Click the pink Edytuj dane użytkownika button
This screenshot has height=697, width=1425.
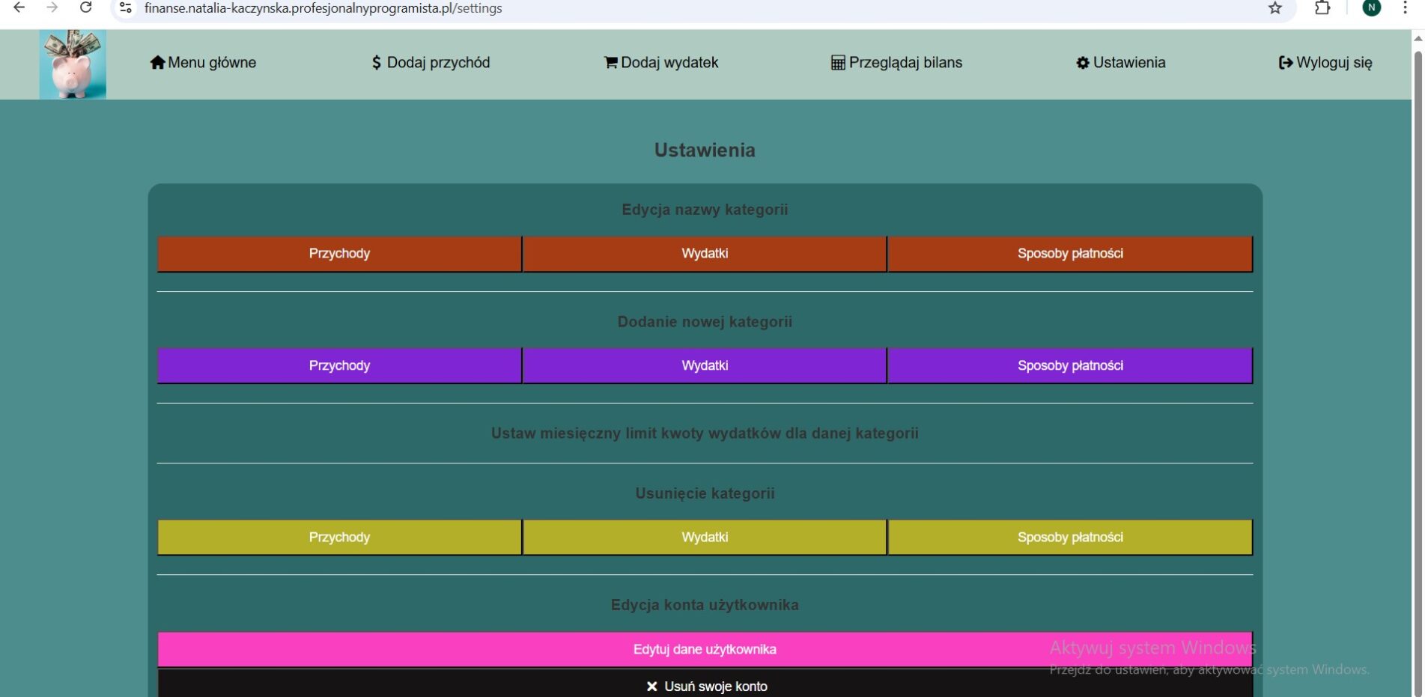tap(704, 649)
